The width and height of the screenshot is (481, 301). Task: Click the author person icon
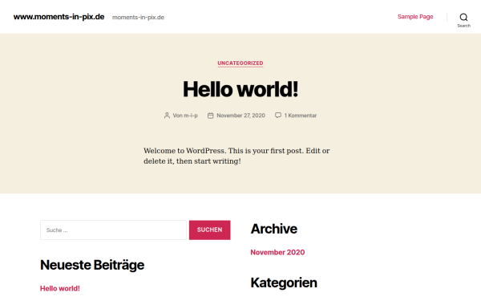(167, 116)
